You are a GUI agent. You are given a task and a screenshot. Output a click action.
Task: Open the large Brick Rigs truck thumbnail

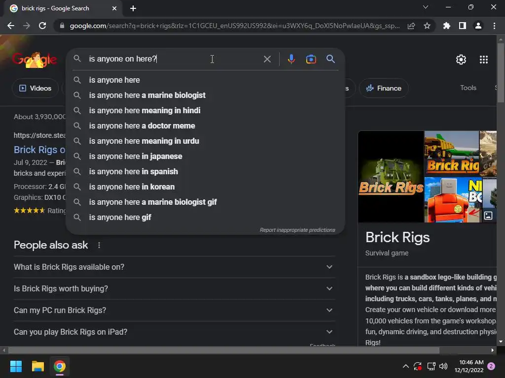[391, 177]
